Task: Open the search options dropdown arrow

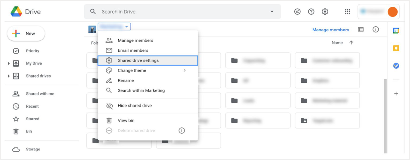Action: pyautogui.click(x=272, y=12)
